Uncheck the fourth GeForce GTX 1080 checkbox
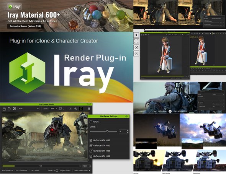226x174 pixels. [x=91, y=156]
